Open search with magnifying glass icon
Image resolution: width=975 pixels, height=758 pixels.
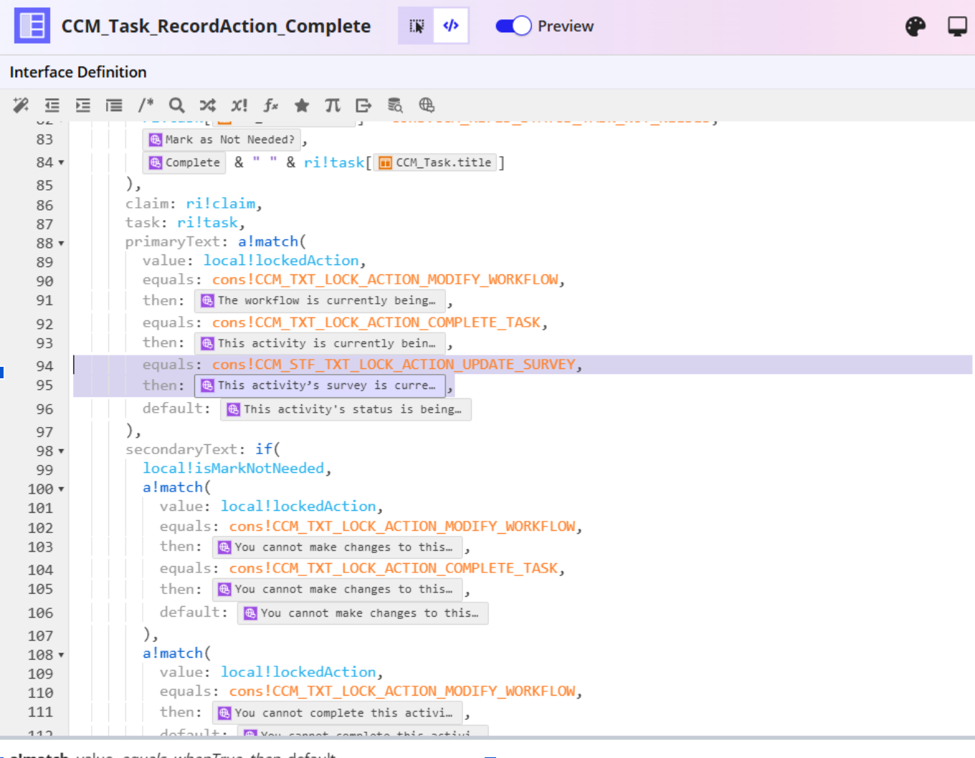click(176, 105)
